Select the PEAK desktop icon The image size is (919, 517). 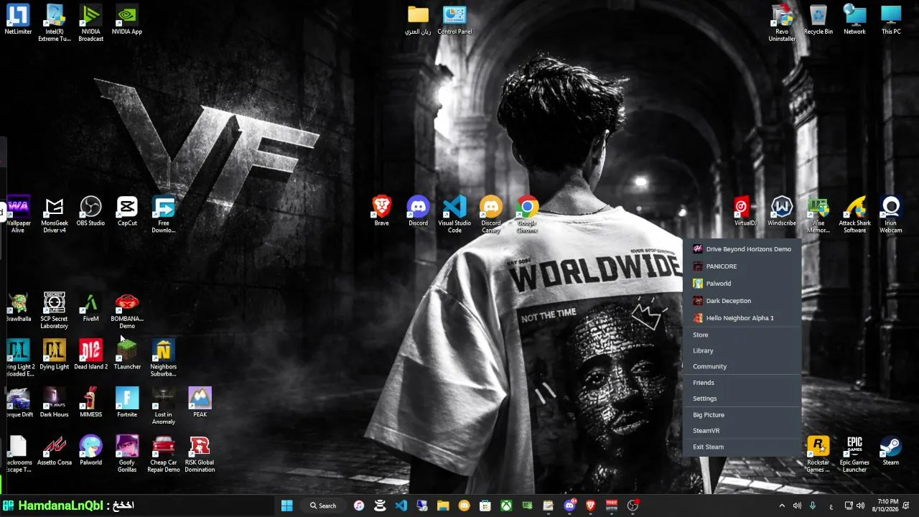tap(200, 403)
